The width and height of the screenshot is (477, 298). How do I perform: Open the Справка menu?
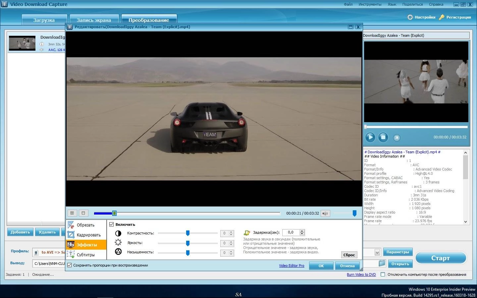click(436, 5)
